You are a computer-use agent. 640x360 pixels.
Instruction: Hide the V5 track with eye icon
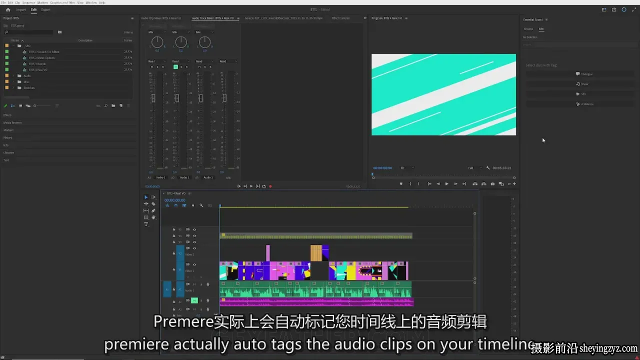click(194, 229)
